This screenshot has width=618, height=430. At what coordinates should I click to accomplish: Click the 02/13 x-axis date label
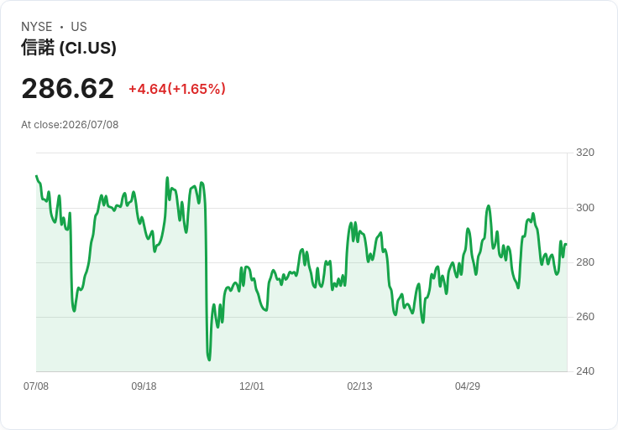coord(359,386)
